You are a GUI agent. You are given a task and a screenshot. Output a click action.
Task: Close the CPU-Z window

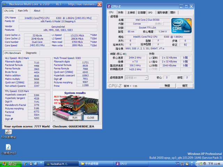[x=191, y=6]
